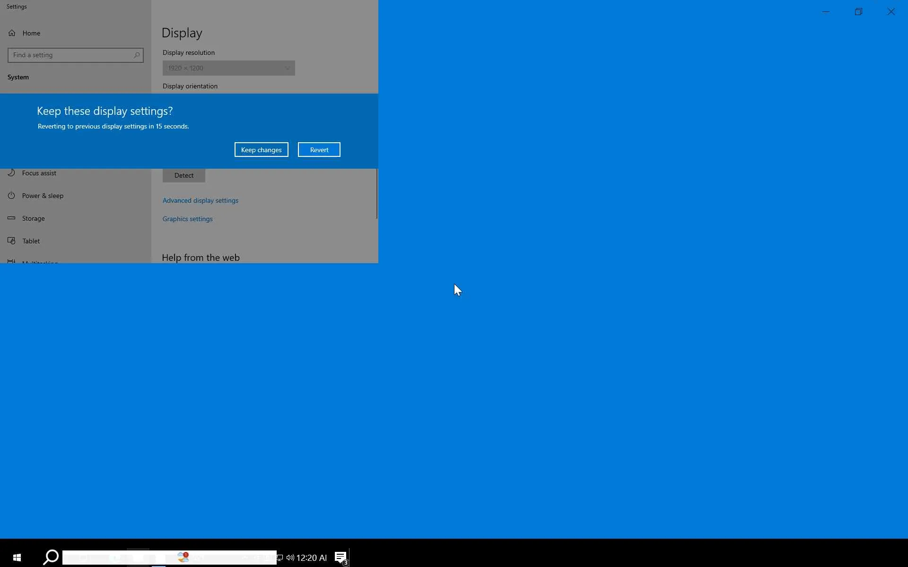This screenshot has width=908, height=567.
Task: Open Tablet settings section
Action: click(31, 241)
